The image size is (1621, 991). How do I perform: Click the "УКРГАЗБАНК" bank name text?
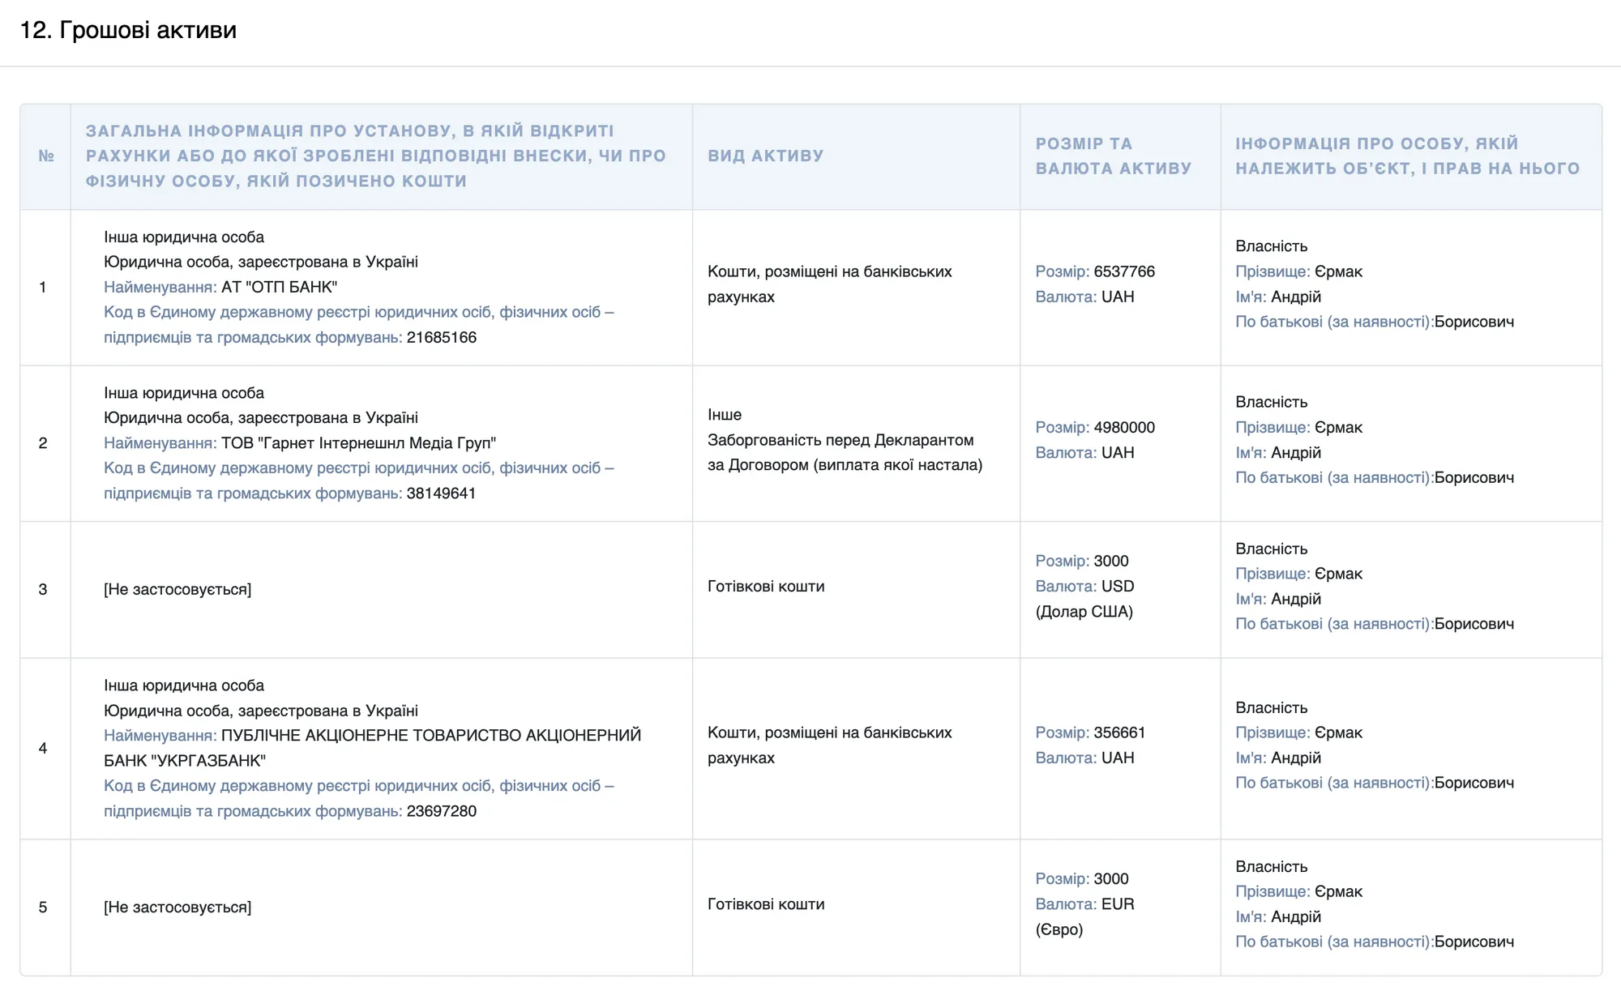[208, 761]
